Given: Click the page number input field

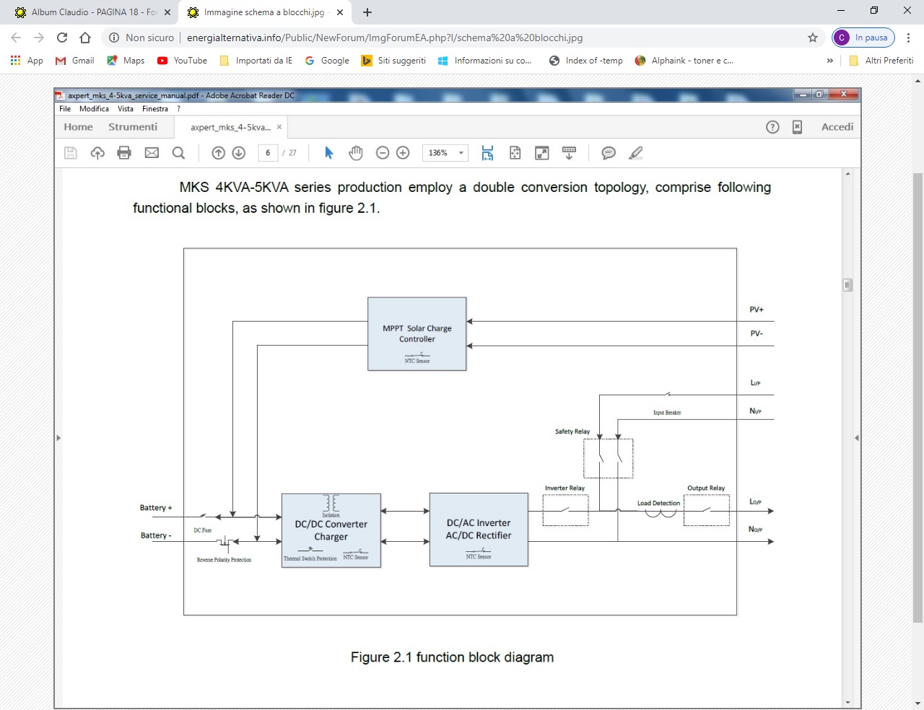Looking at the screenshot, I should tap(268, 153).
